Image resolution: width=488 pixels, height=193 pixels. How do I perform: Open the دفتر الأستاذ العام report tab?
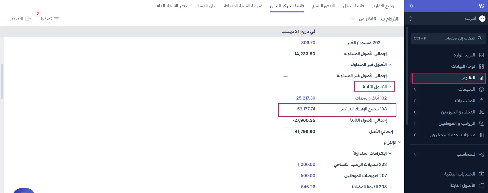click(171, 6)
